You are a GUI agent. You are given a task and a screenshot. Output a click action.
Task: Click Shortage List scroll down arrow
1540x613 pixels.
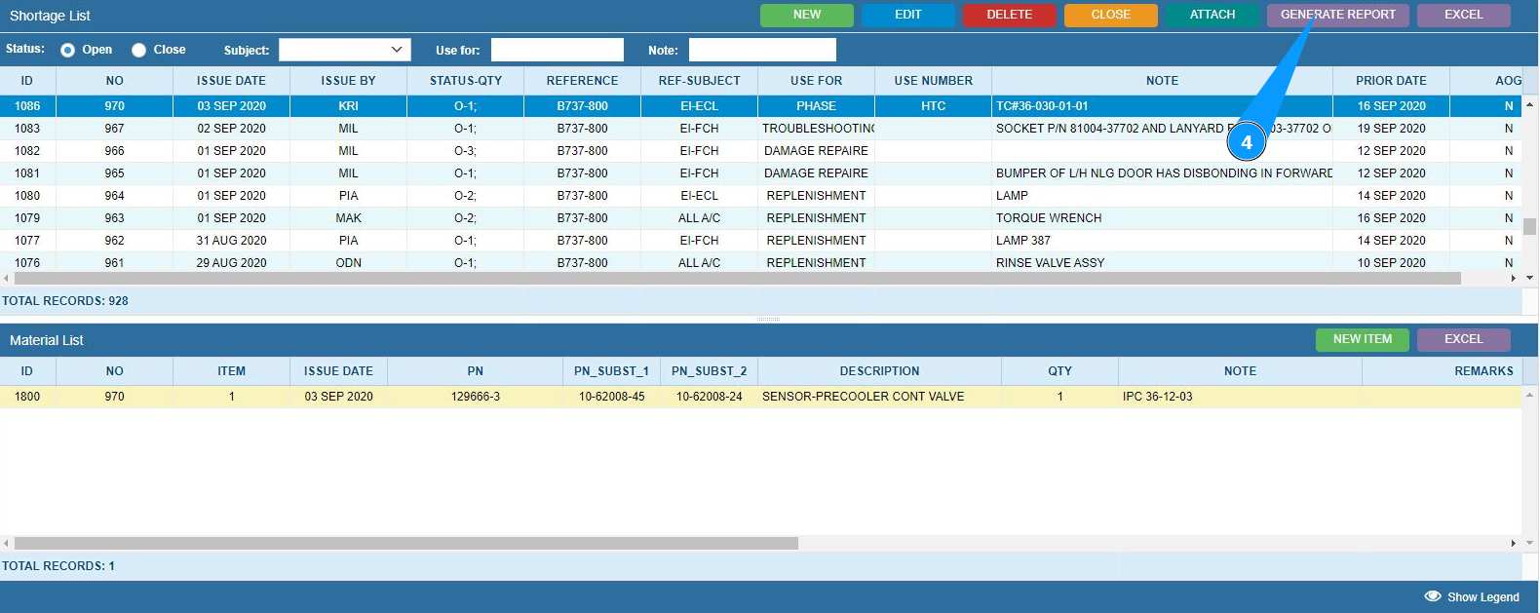pos(1530,279)
